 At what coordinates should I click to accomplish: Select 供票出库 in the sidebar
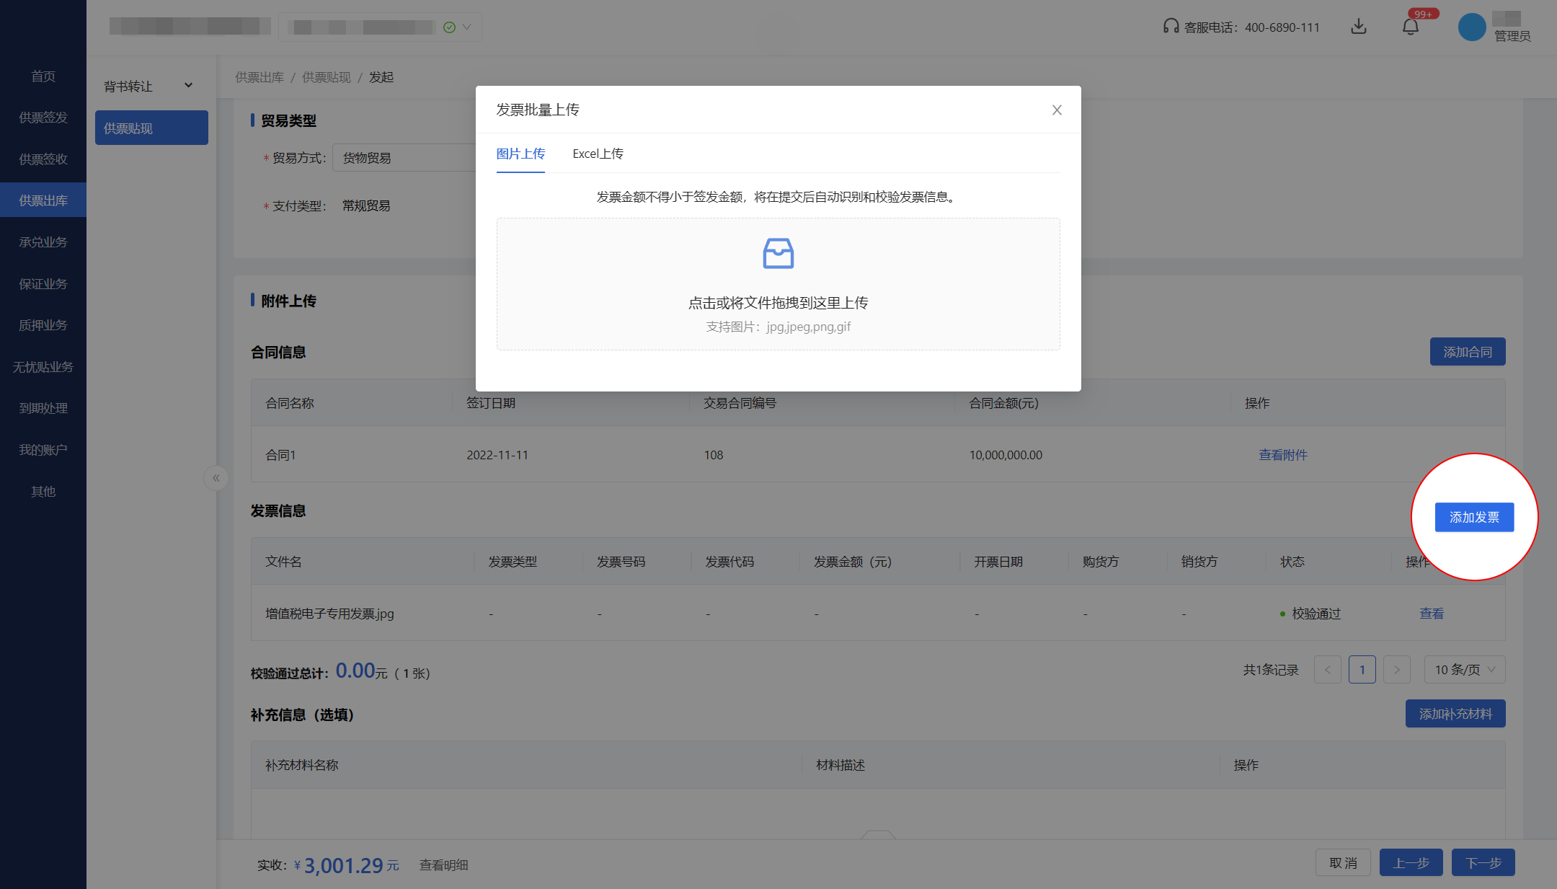(43, 200)
